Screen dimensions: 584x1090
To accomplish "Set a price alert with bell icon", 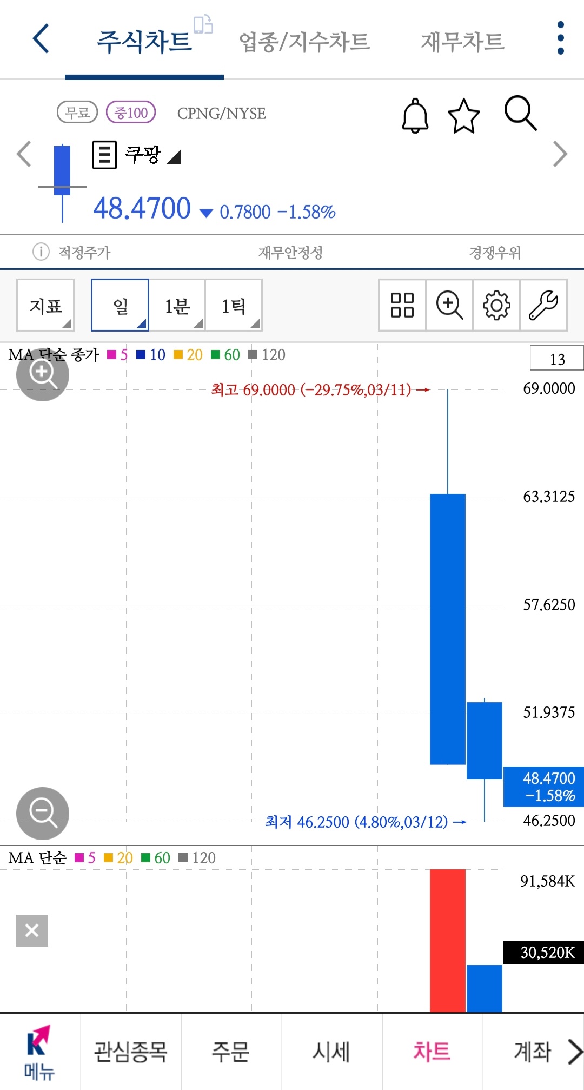I will [415, 115].
